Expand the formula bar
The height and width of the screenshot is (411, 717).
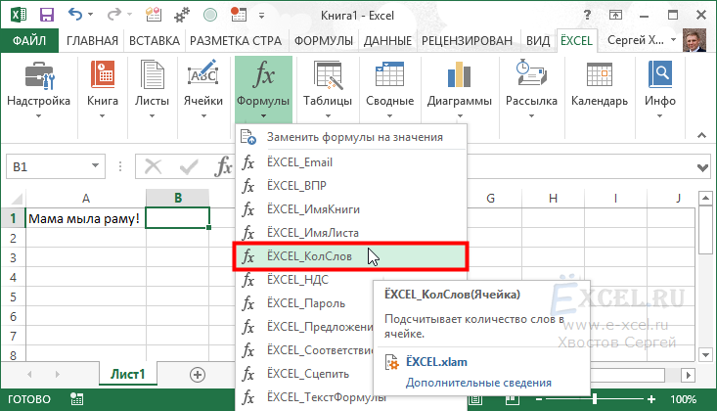point(702,168)
